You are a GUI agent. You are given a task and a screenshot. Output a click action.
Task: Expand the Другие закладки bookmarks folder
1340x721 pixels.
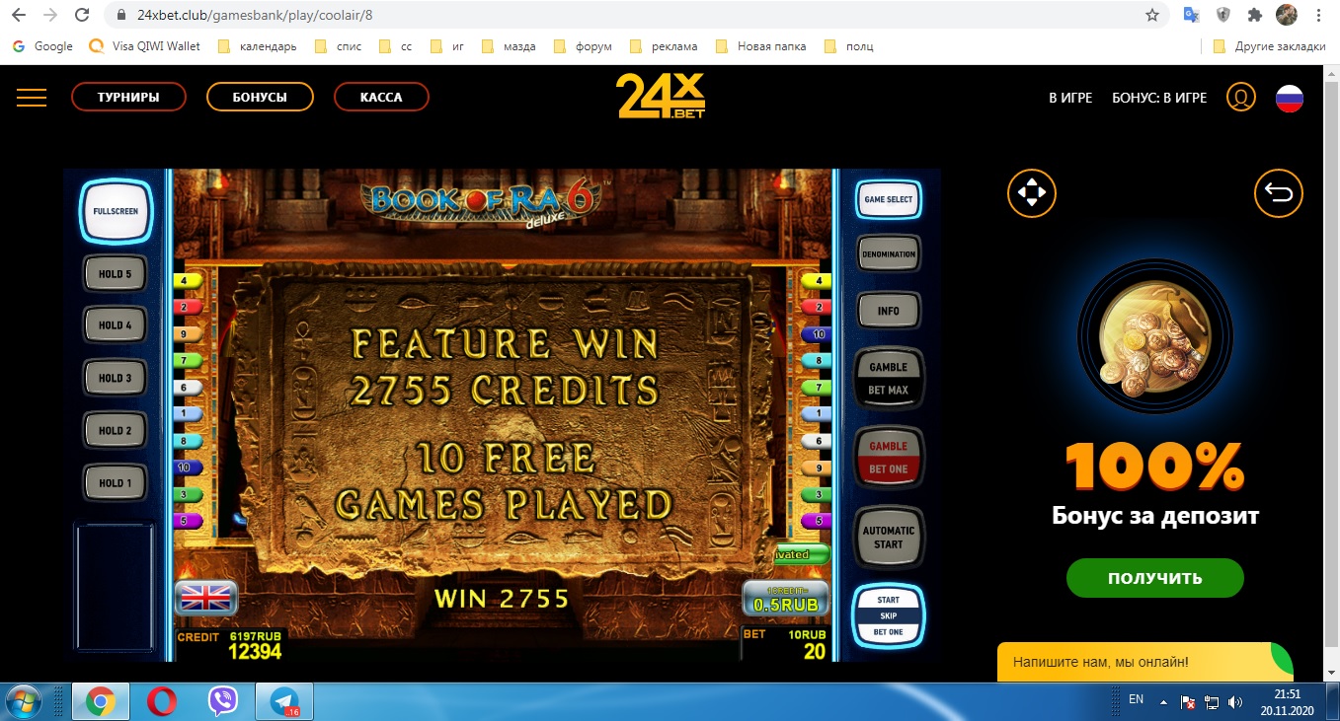1269,46
